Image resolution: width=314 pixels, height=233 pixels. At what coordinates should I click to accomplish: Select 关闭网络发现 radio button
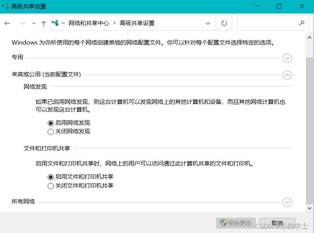point(51,132)
